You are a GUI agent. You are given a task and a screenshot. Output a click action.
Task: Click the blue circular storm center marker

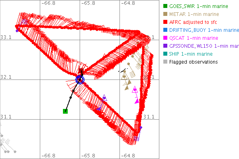click(x=80, y=79)
